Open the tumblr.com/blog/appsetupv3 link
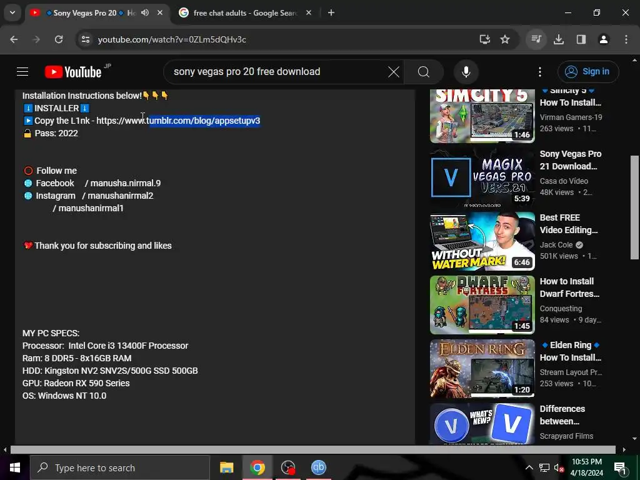This screenshot has height=480, width=640. 178,121
